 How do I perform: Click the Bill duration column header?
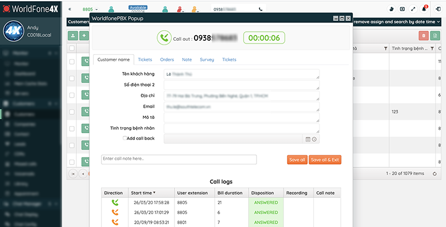coord(231,192)
